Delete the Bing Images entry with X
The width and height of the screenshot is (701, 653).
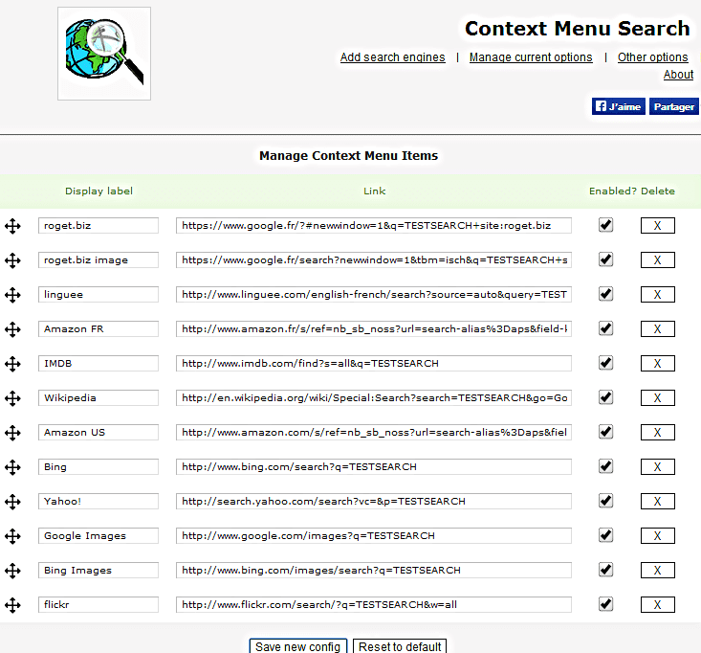[657, 571]
